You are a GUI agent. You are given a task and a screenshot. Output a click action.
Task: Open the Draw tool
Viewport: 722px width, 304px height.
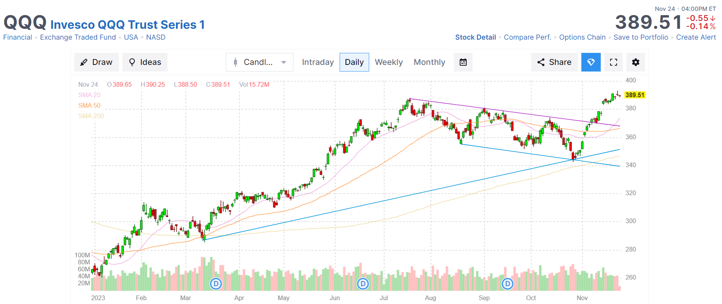coord(96,62)
